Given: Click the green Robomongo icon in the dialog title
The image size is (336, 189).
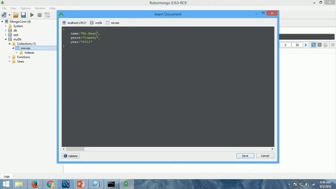Looking at the screenshot, I should (61, 14).
